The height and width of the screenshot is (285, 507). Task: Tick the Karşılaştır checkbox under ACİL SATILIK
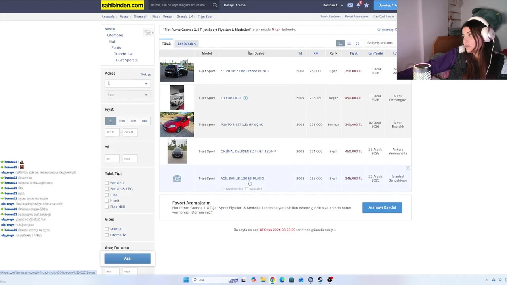click(247, 189)
